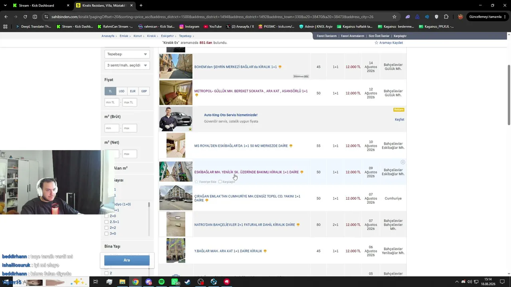The image size is (511, 287).
Task: Tick the Karşılaştır checkbox on Eskibağlar listing
Action: (220, 182)
